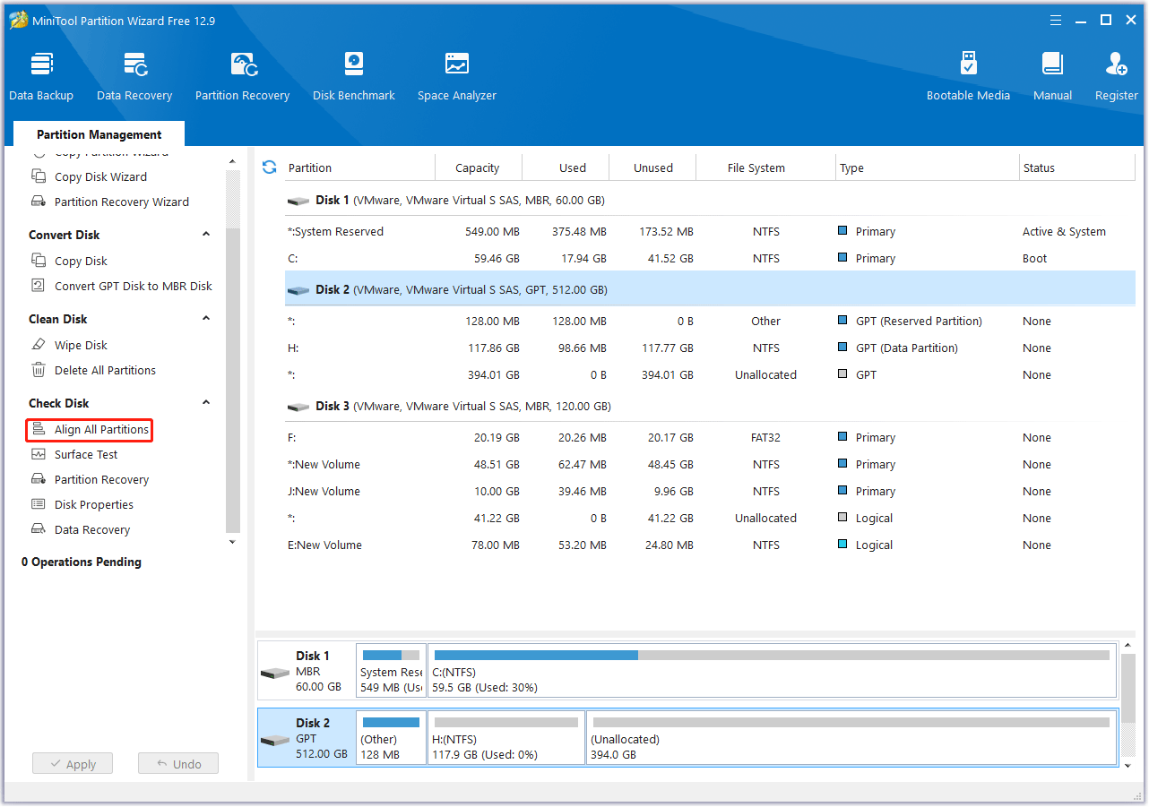
Task: Click the Apply button
Action: click(x=73, y=764)
